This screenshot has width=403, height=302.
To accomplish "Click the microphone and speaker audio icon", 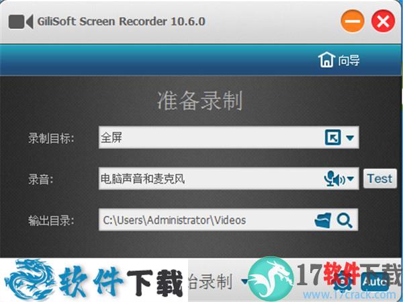I will pos(334,178).
